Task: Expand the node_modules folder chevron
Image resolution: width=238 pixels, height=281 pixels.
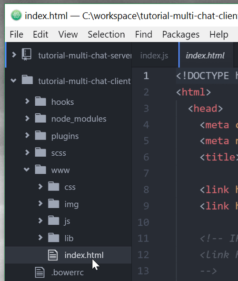Action: click(x=27, y=118)
